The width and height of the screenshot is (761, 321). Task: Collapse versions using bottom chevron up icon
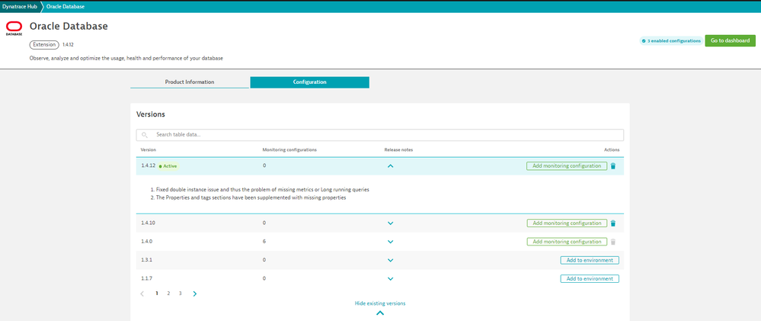[380, 313]
